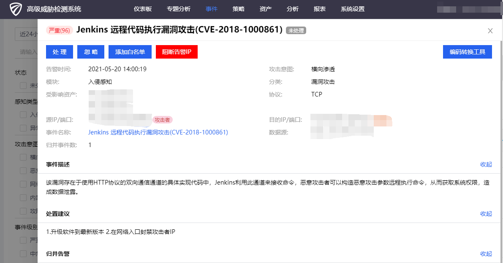
Task: Click the shield logo of the threat detection system
Action: tap(15, 9)
